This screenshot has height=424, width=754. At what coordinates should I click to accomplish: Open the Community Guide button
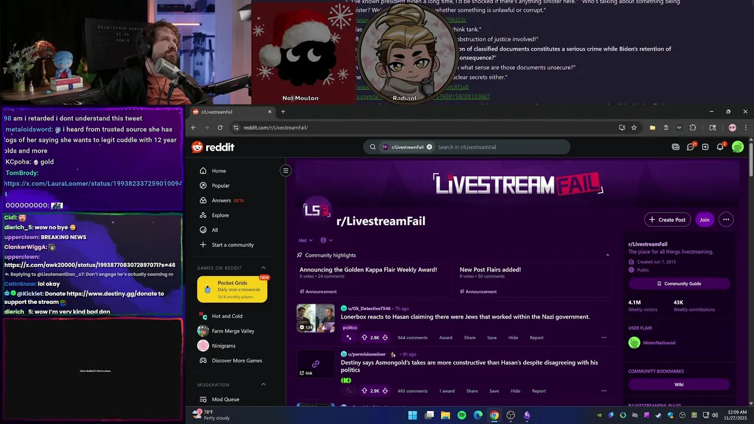point(679,283)
